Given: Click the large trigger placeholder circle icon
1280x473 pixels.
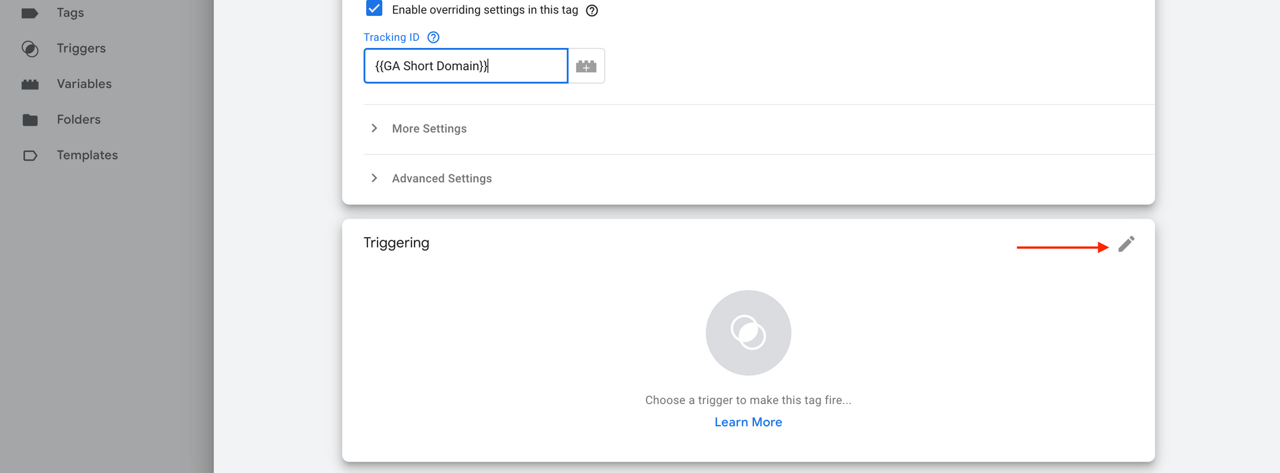Looking at the screenshot, I should click(748, 332).
